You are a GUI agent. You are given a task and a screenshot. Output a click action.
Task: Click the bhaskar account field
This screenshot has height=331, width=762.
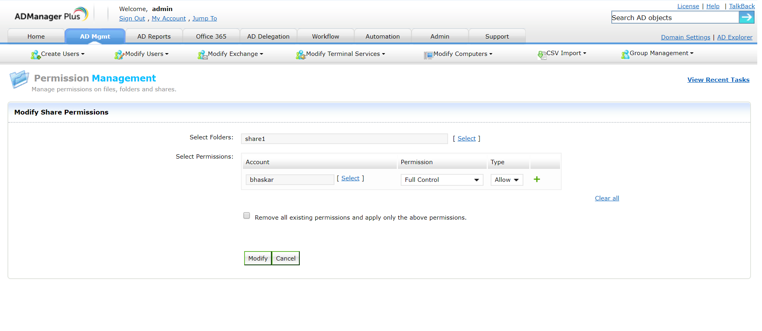(290, 179)
